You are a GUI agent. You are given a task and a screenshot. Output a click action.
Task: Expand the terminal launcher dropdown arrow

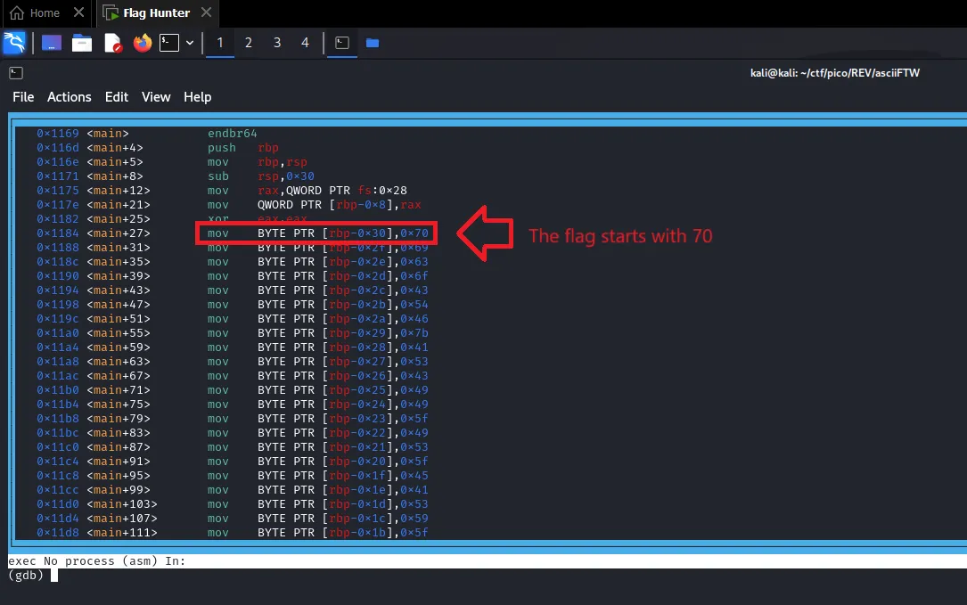point(190,43)
